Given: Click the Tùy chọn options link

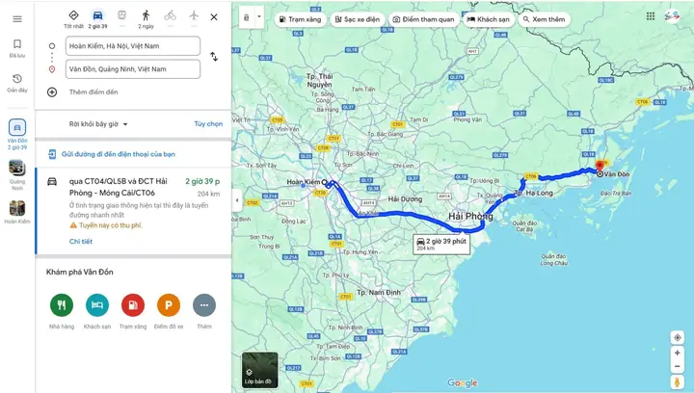Looking at the screenshot, I should point(208,124).
